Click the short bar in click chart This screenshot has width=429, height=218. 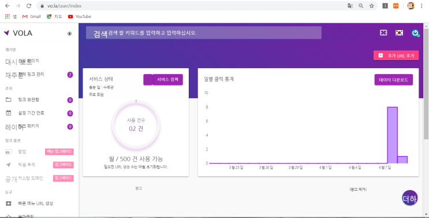402,160
